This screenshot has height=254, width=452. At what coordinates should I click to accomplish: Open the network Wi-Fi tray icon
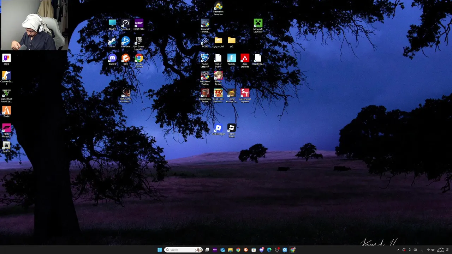tap(429, 250)
